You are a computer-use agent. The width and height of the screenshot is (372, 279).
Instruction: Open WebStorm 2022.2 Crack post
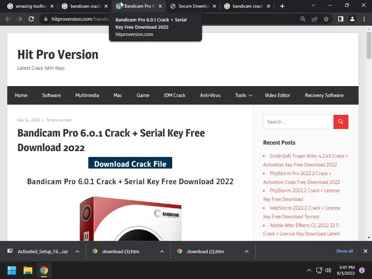click(x=302, y=212)
